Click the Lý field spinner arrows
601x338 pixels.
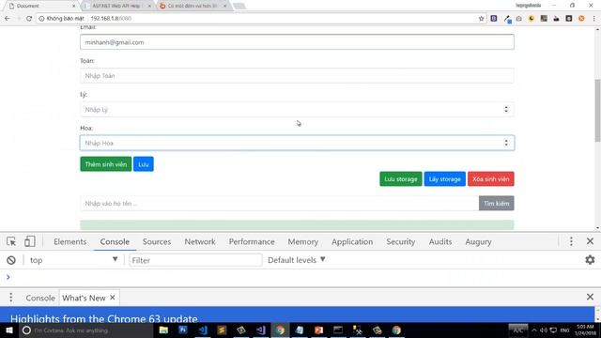tap(506, 109)
